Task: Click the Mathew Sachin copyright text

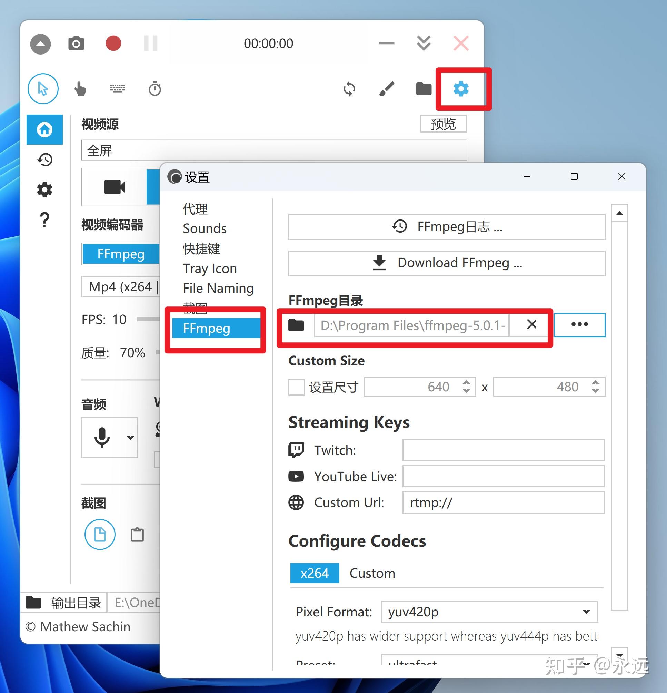Action: point(78,626)
